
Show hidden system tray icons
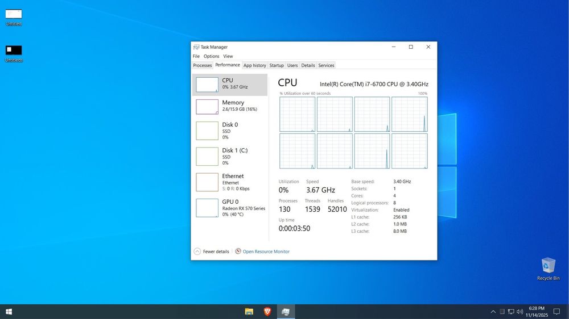pyautogui.click(x=493, y=312)
